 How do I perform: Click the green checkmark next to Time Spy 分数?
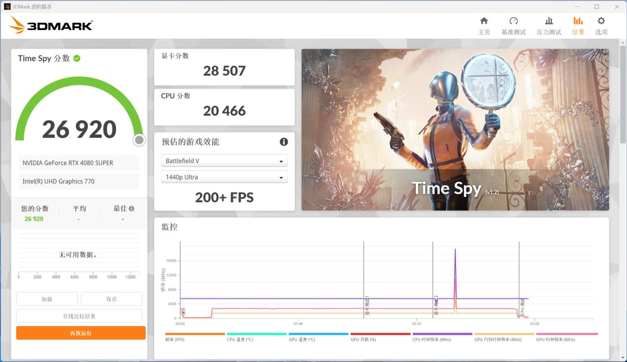click(77, 58)
